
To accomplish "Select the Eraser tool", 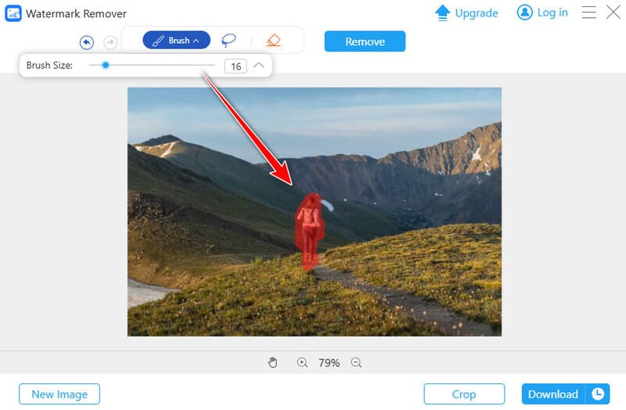I will [x=273, y=41].
